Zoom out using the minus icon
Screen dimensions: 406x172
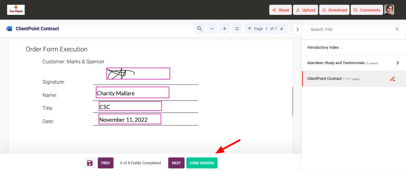click(x=212, y=29)
